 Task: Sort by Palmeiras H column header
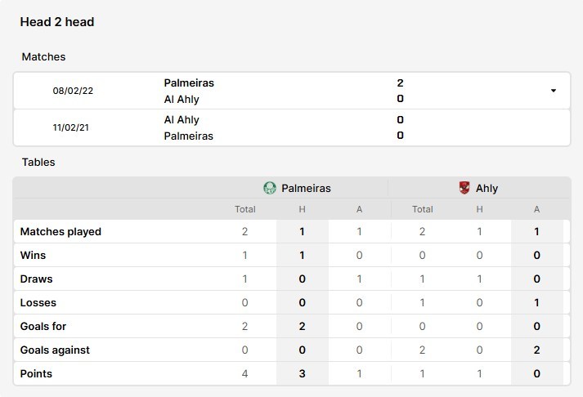(302, 209)
